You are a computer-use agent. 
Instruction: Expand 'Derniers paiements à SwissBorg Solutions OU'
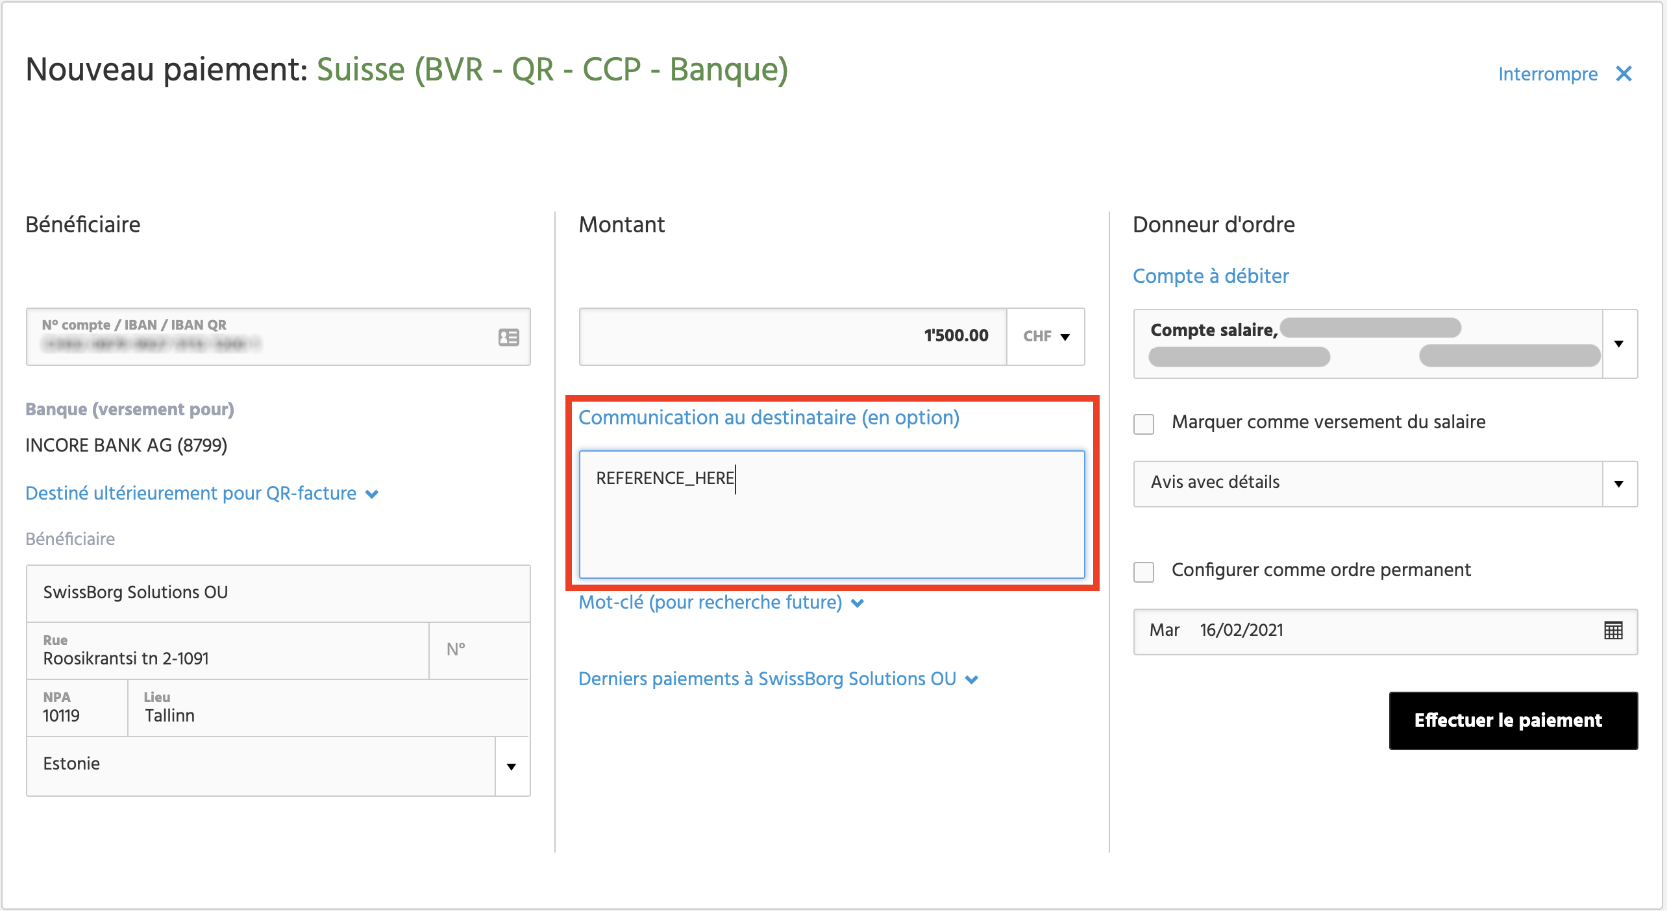pos(778,679)
